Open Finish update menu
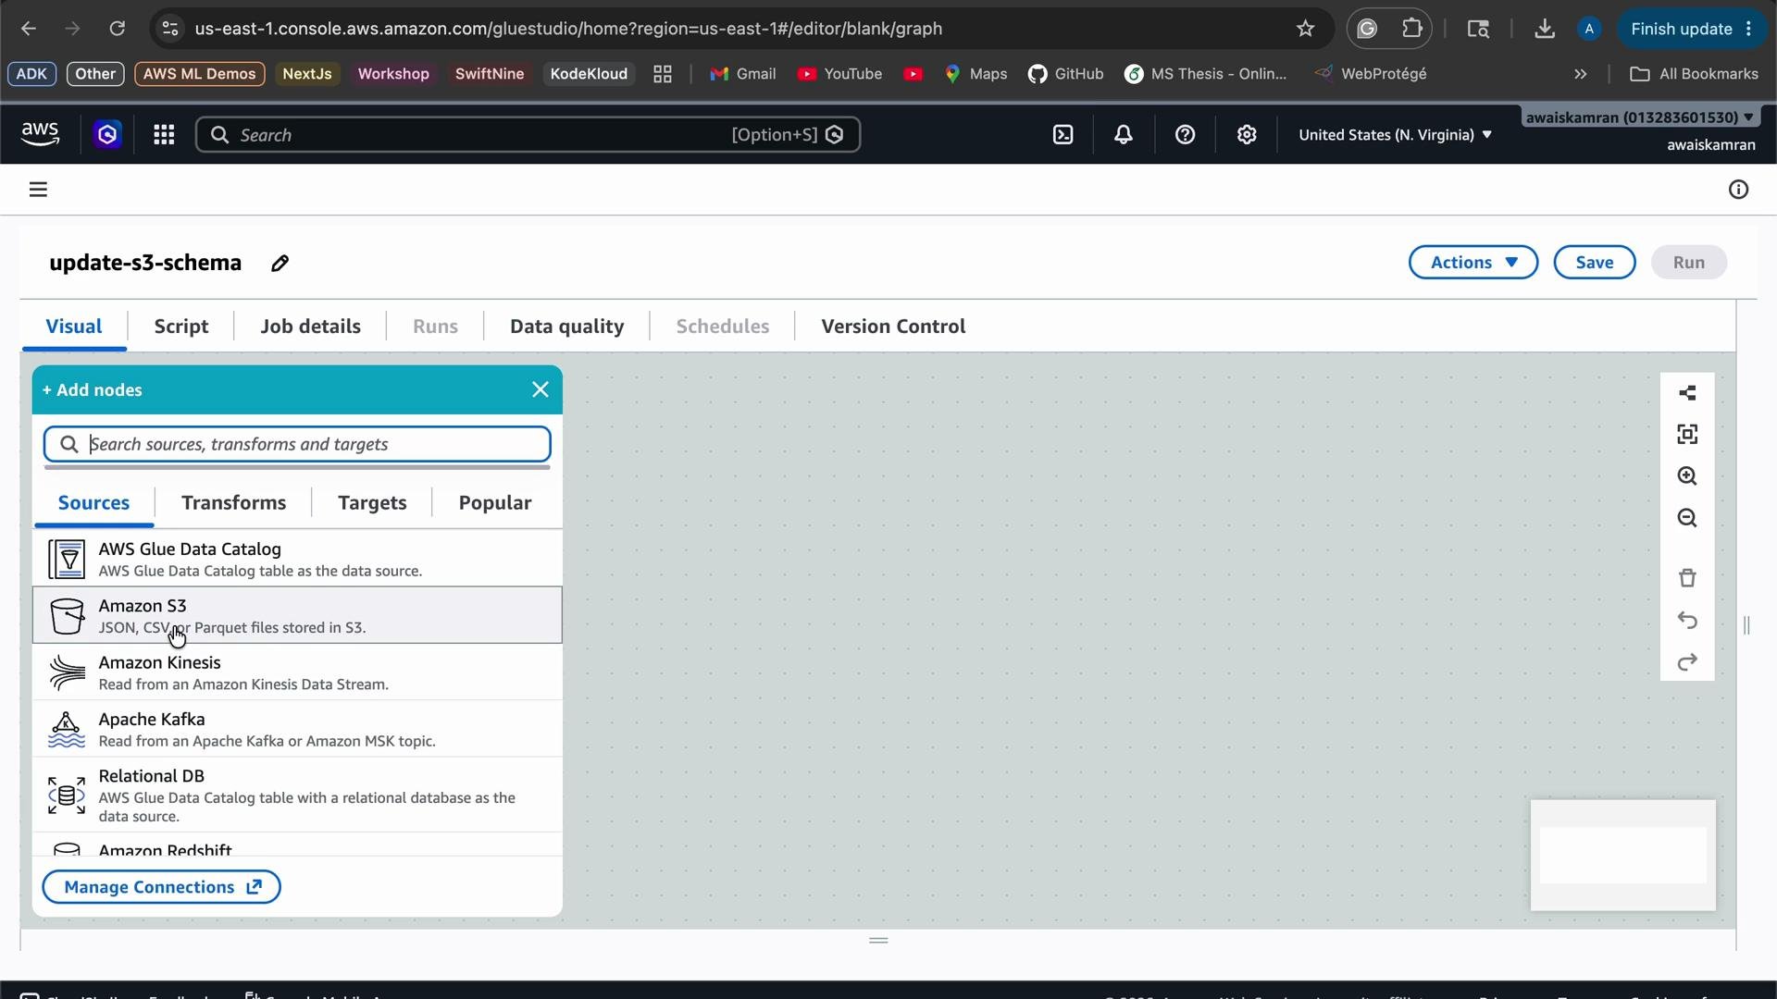Viewport: 1777px width, 999px height. coord(1691,29)
